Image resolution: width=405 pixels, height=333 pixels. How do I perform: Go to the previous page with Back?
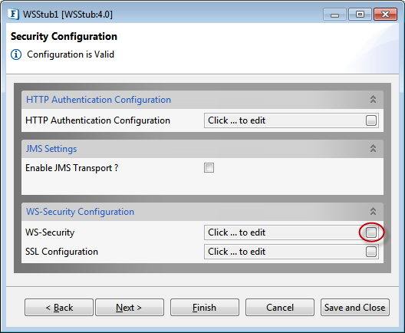59,308
